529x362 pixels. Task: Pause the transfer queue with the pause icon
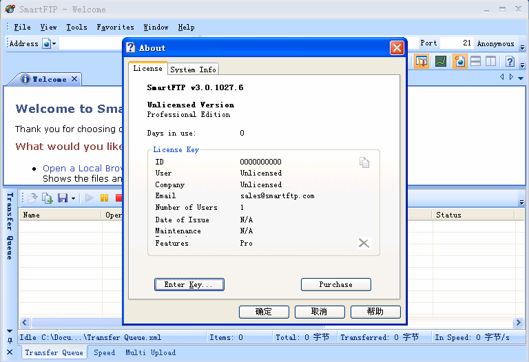[x=104, y=198]
